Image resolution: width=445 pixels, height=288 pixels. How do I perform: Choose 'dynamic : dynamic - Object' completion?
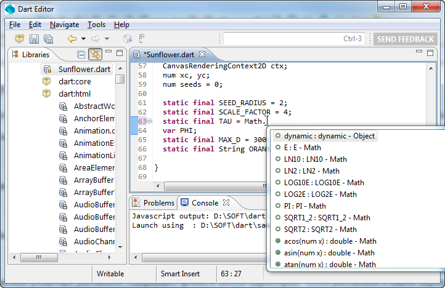tap(325, 136)
